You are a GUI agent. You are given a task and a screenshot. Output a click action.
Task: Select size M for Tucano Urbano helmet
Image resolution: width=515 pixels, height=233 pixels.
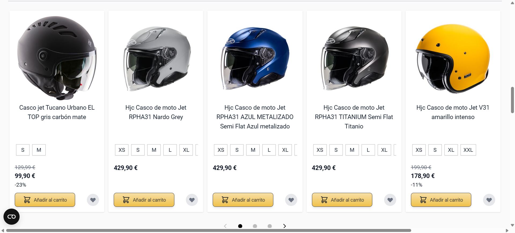click(x=39, y=150)
